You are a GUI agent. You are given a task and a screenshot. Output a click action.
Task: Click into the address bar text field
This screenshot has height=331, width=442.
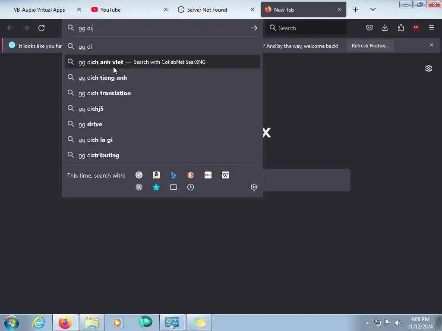coord(162,28)
